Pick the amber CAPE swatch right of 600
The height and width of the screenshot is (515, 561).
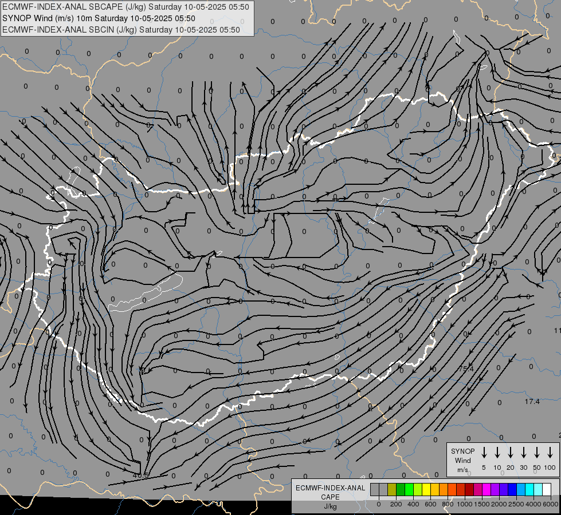(x=435, y=489)
